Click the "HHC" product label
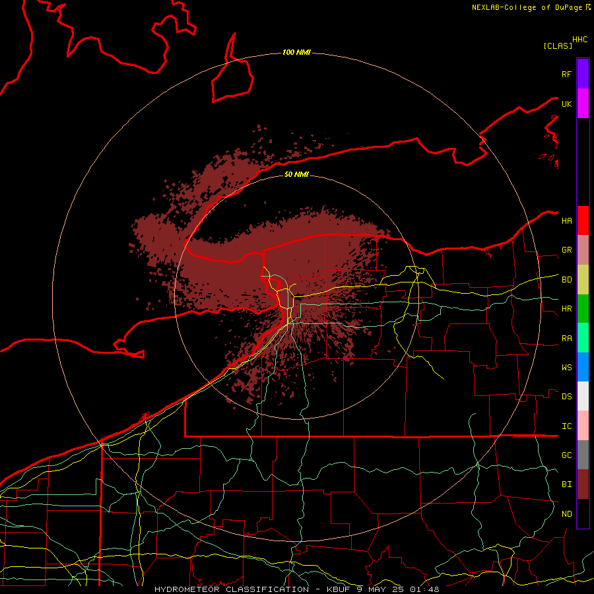Image resolution: width=594 pixels, height=594 pixels. click(579, 40)
